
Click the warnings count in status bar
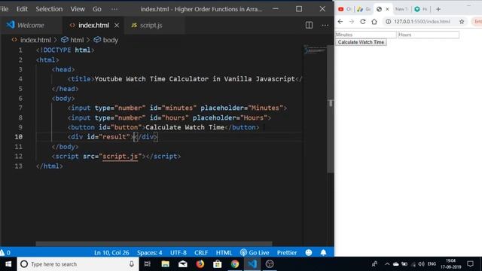[x=5, y=253]
